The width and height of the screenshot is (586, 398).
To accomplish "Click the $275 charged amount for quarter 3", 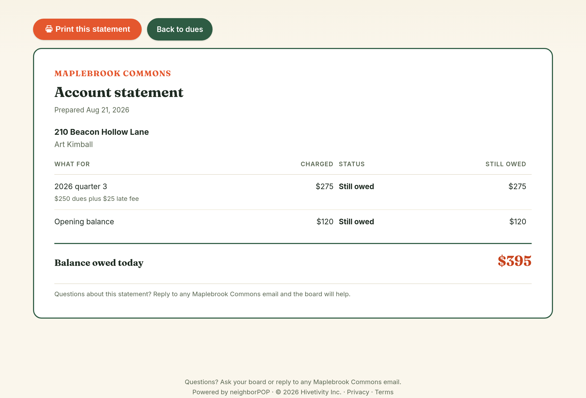I will click(x=324, y=186).
